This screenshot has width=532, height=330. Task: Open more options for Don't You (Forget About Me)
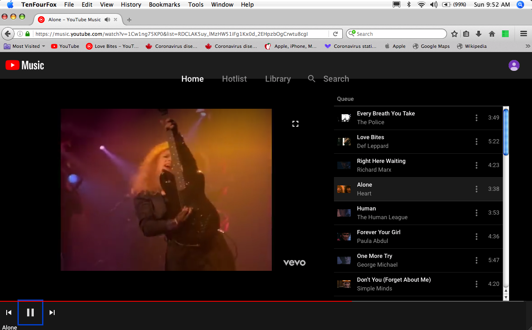pos(477,284)
